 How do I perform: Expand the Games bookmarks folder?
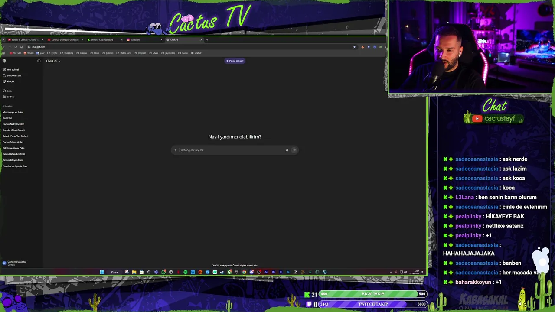point(183,53)
